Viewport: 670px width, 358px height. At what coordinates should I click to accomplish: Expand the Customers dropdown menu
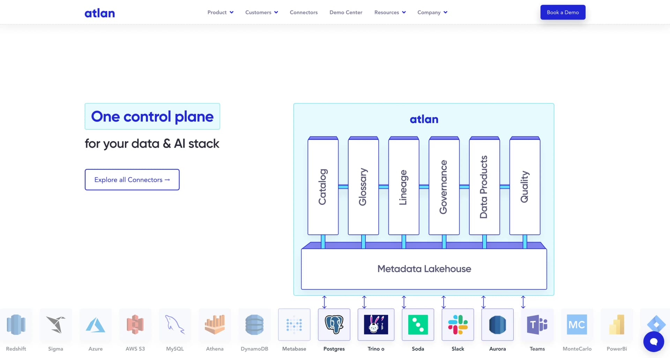(x=261, y=12)
